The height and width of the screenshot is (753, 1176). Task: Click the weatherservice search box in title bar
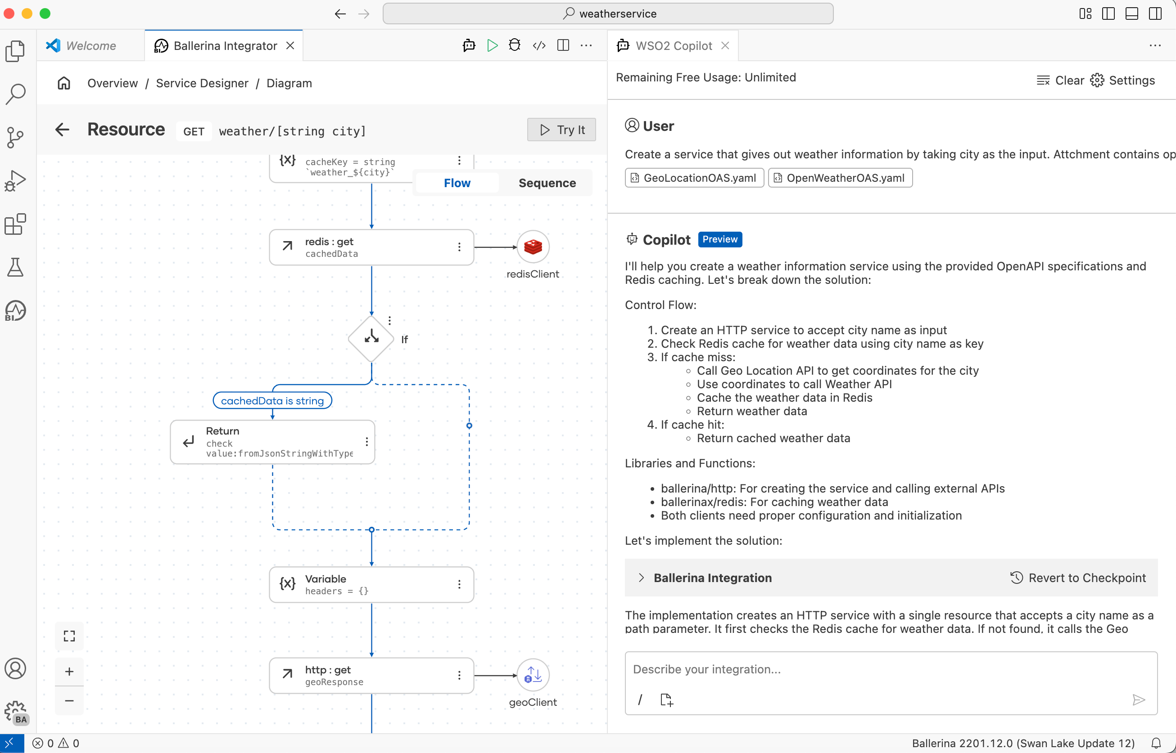click(608, 13)
